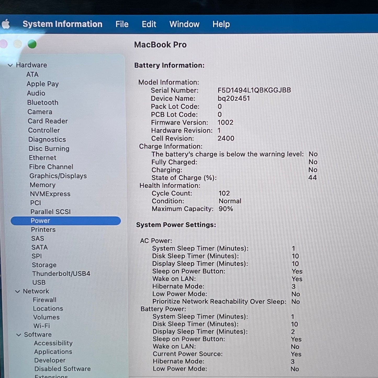Click Prioritize Network Reachability Over Sleep label
Image resolution: width=378 pixels, height=378 pixels.
point(219,302)
